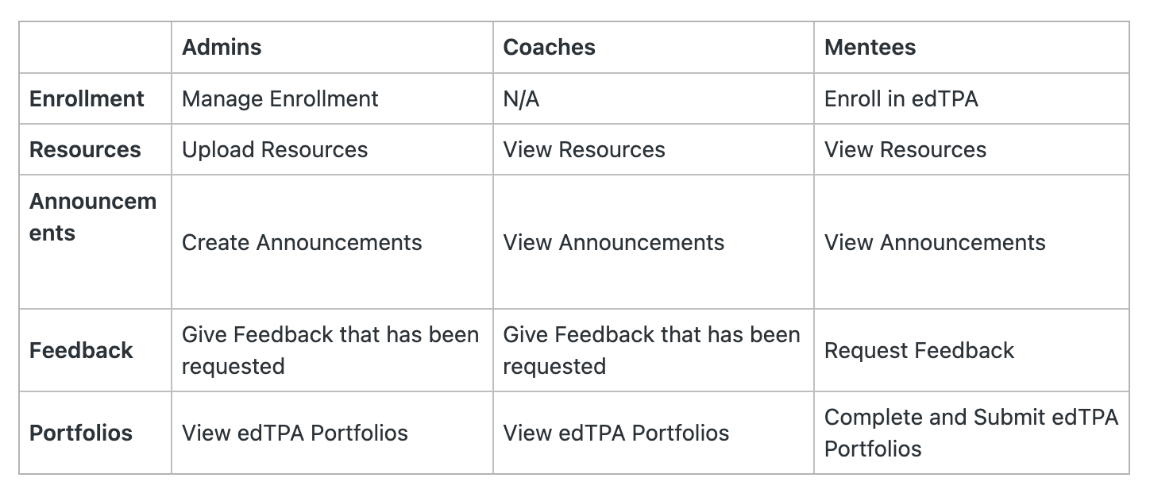The width and height of the screenshot is (1150, 497).
Task: Select the Upload Resources cell
Action: tap(275, 150)
